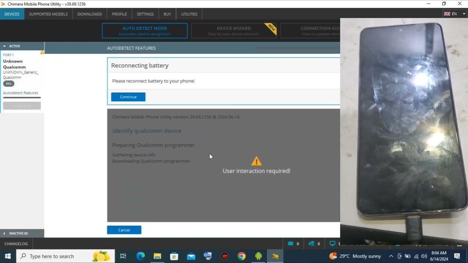
Task: Open the Device Wizard step-by-step selection
Action: pos(234,31)
